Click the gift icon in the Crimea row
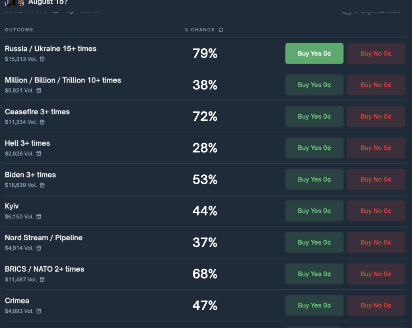 pos(39,311)
